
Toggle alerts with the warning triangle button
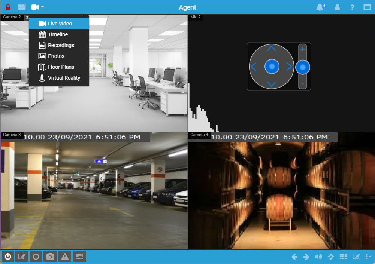click(64, 257)
